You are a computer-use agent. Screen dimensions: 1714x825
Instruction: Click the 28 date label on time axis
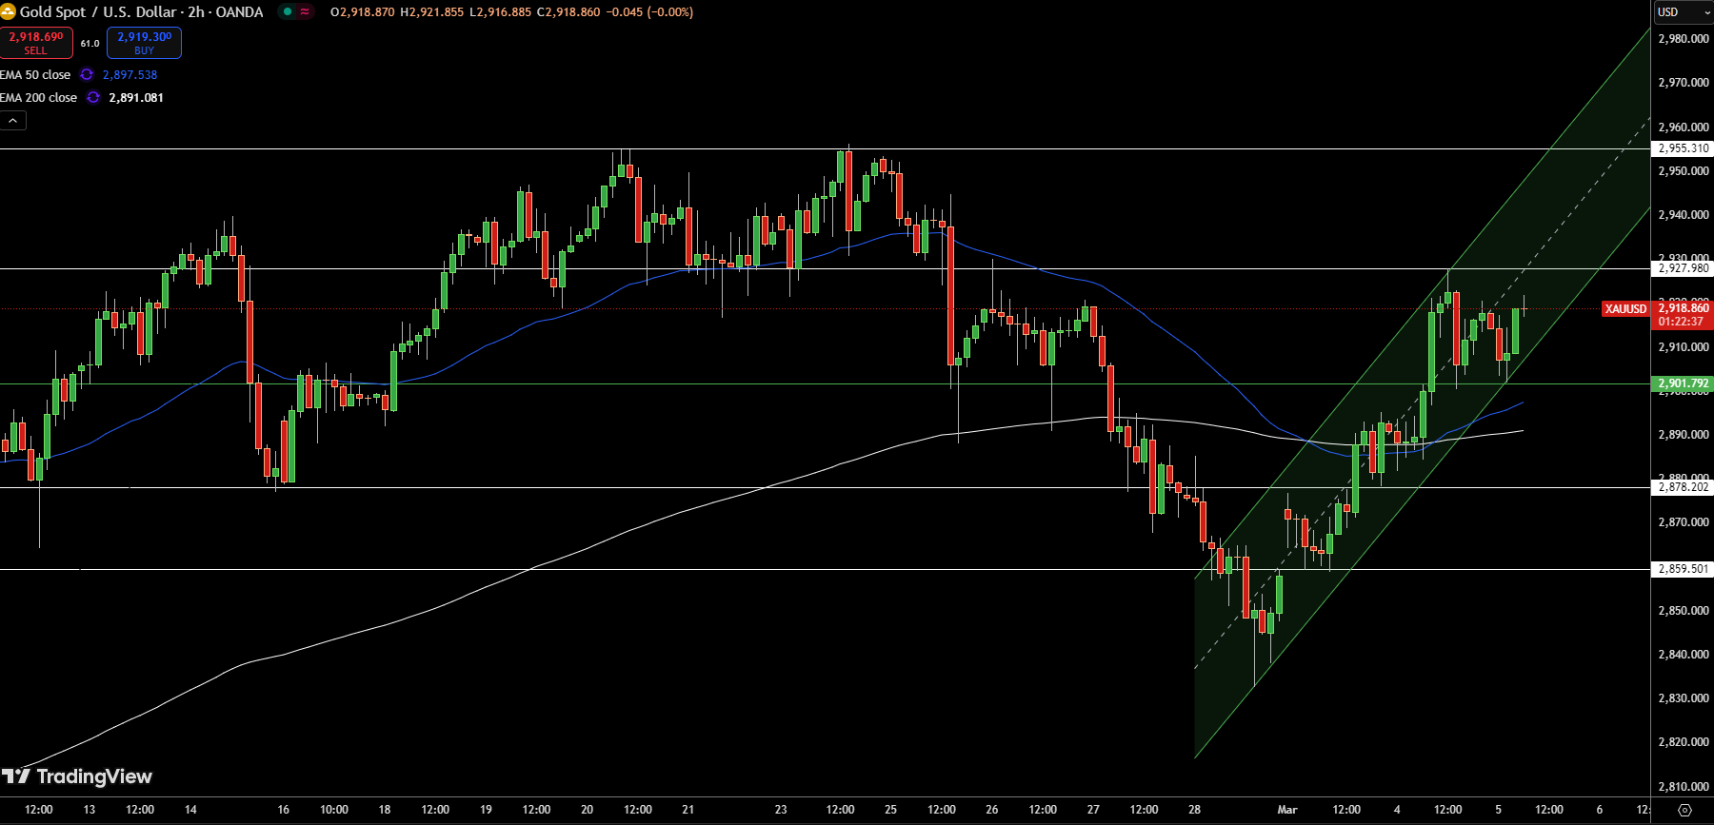pos(1194,810)
